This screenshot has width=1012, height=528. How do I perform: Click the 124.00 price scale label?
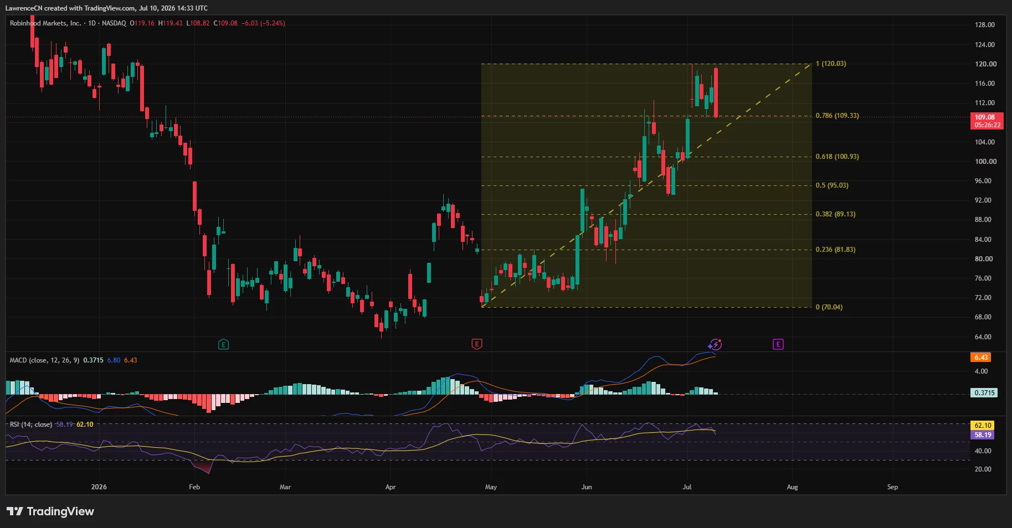pyautogui.click(x=985, y=45)
